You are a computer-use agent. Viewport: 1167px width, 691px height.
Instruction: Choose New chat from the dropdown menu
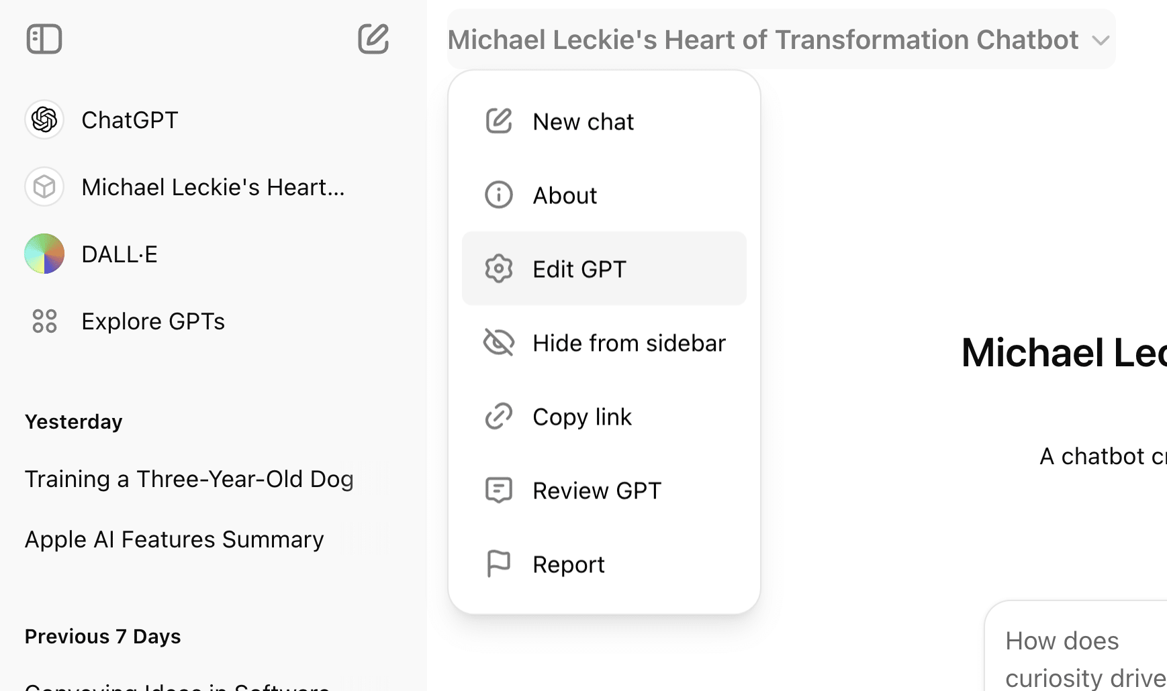pyautogui.click(x=604, y=121)
